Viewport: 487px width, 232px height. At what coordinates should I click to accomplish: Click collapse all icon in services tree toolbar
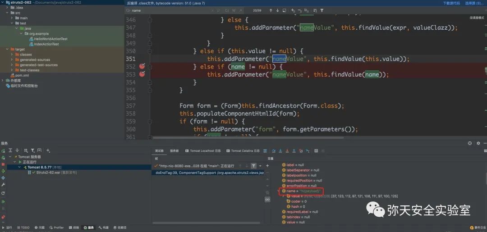point(18,150)
